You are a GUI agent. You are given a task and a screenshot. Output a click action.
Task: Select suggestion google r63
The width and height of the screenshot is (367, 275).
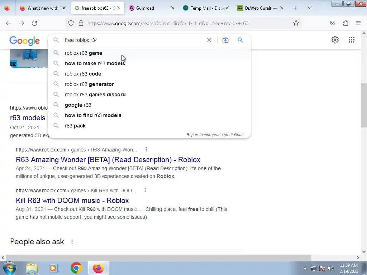click(x=149, y=105)
